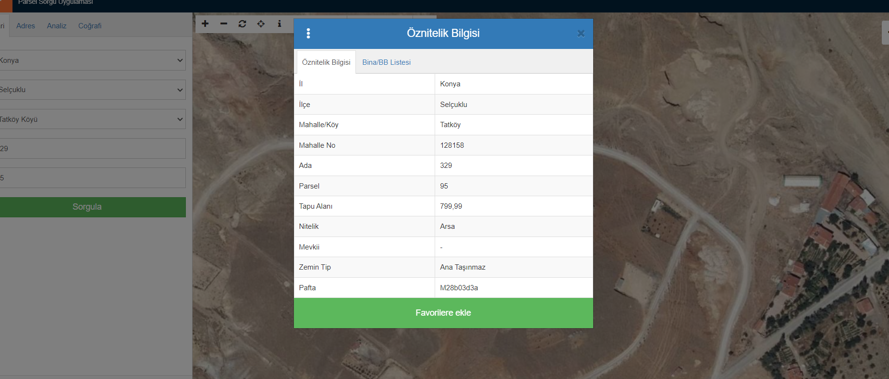Go to the Analiz tab
The height and width of the screenshot is (379, 889).
click(57, 26)
